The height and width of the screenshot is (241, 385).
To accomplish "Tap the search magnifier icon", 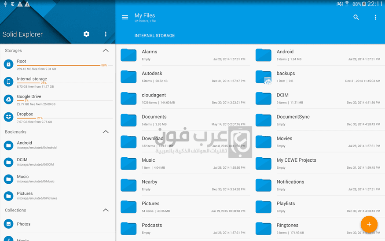I will (356, 17).
